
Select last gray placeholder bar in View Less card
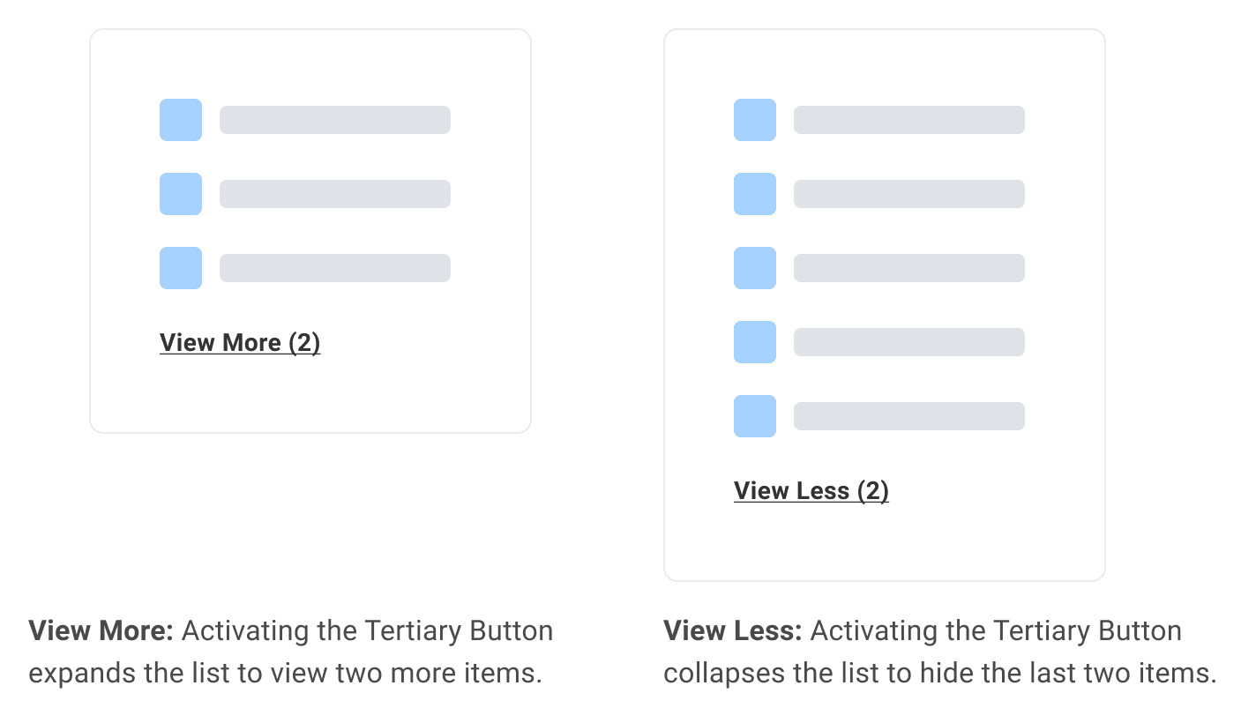click(909, 416)
